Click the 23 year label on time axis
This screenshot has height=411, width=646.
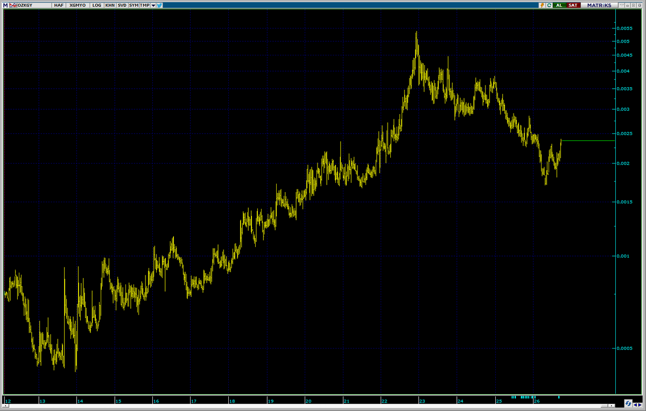point(423,401)
